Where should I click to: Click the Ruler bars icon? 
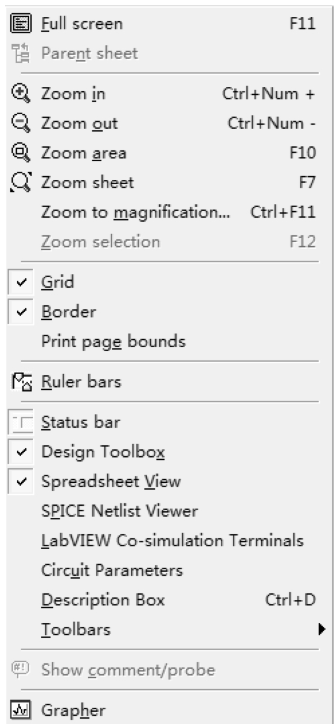(19, 381)
